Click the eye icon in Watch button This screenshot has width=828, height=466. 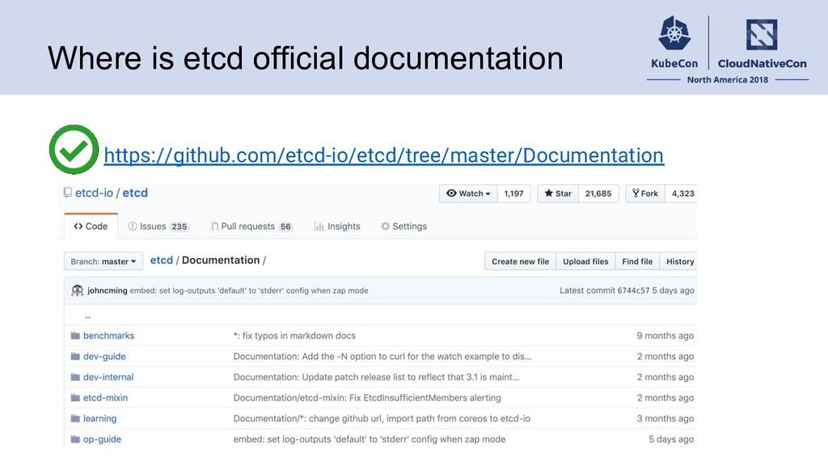click(451, 193)
